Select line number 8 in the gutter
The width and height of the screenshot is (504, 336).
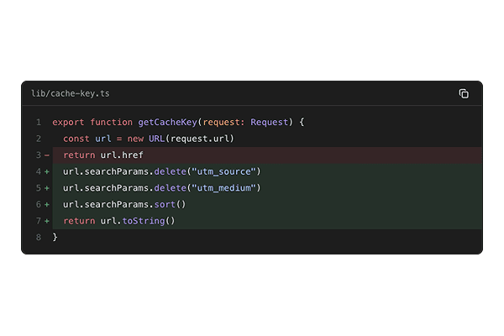(x=39, y=237)
